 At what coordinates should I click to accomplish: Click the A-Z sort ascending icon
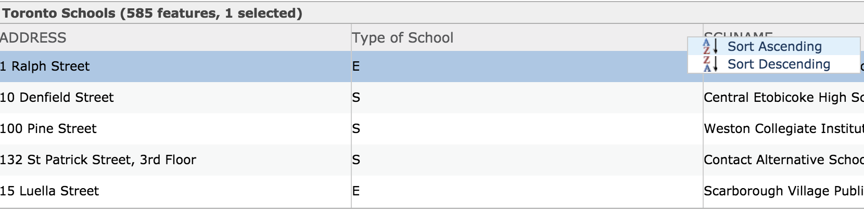click(x=710, y=46)
